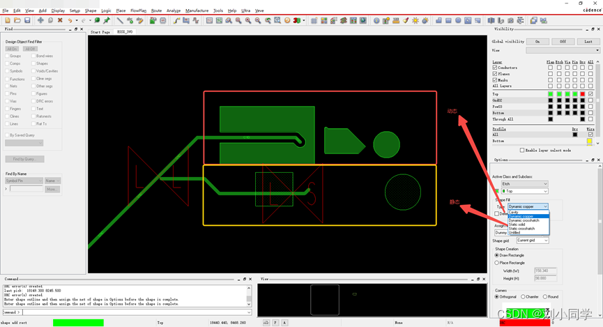This screenshot has width=603, height=327.
Task: Open the Active Class Etch dropdown
Action: click(524, 184)
